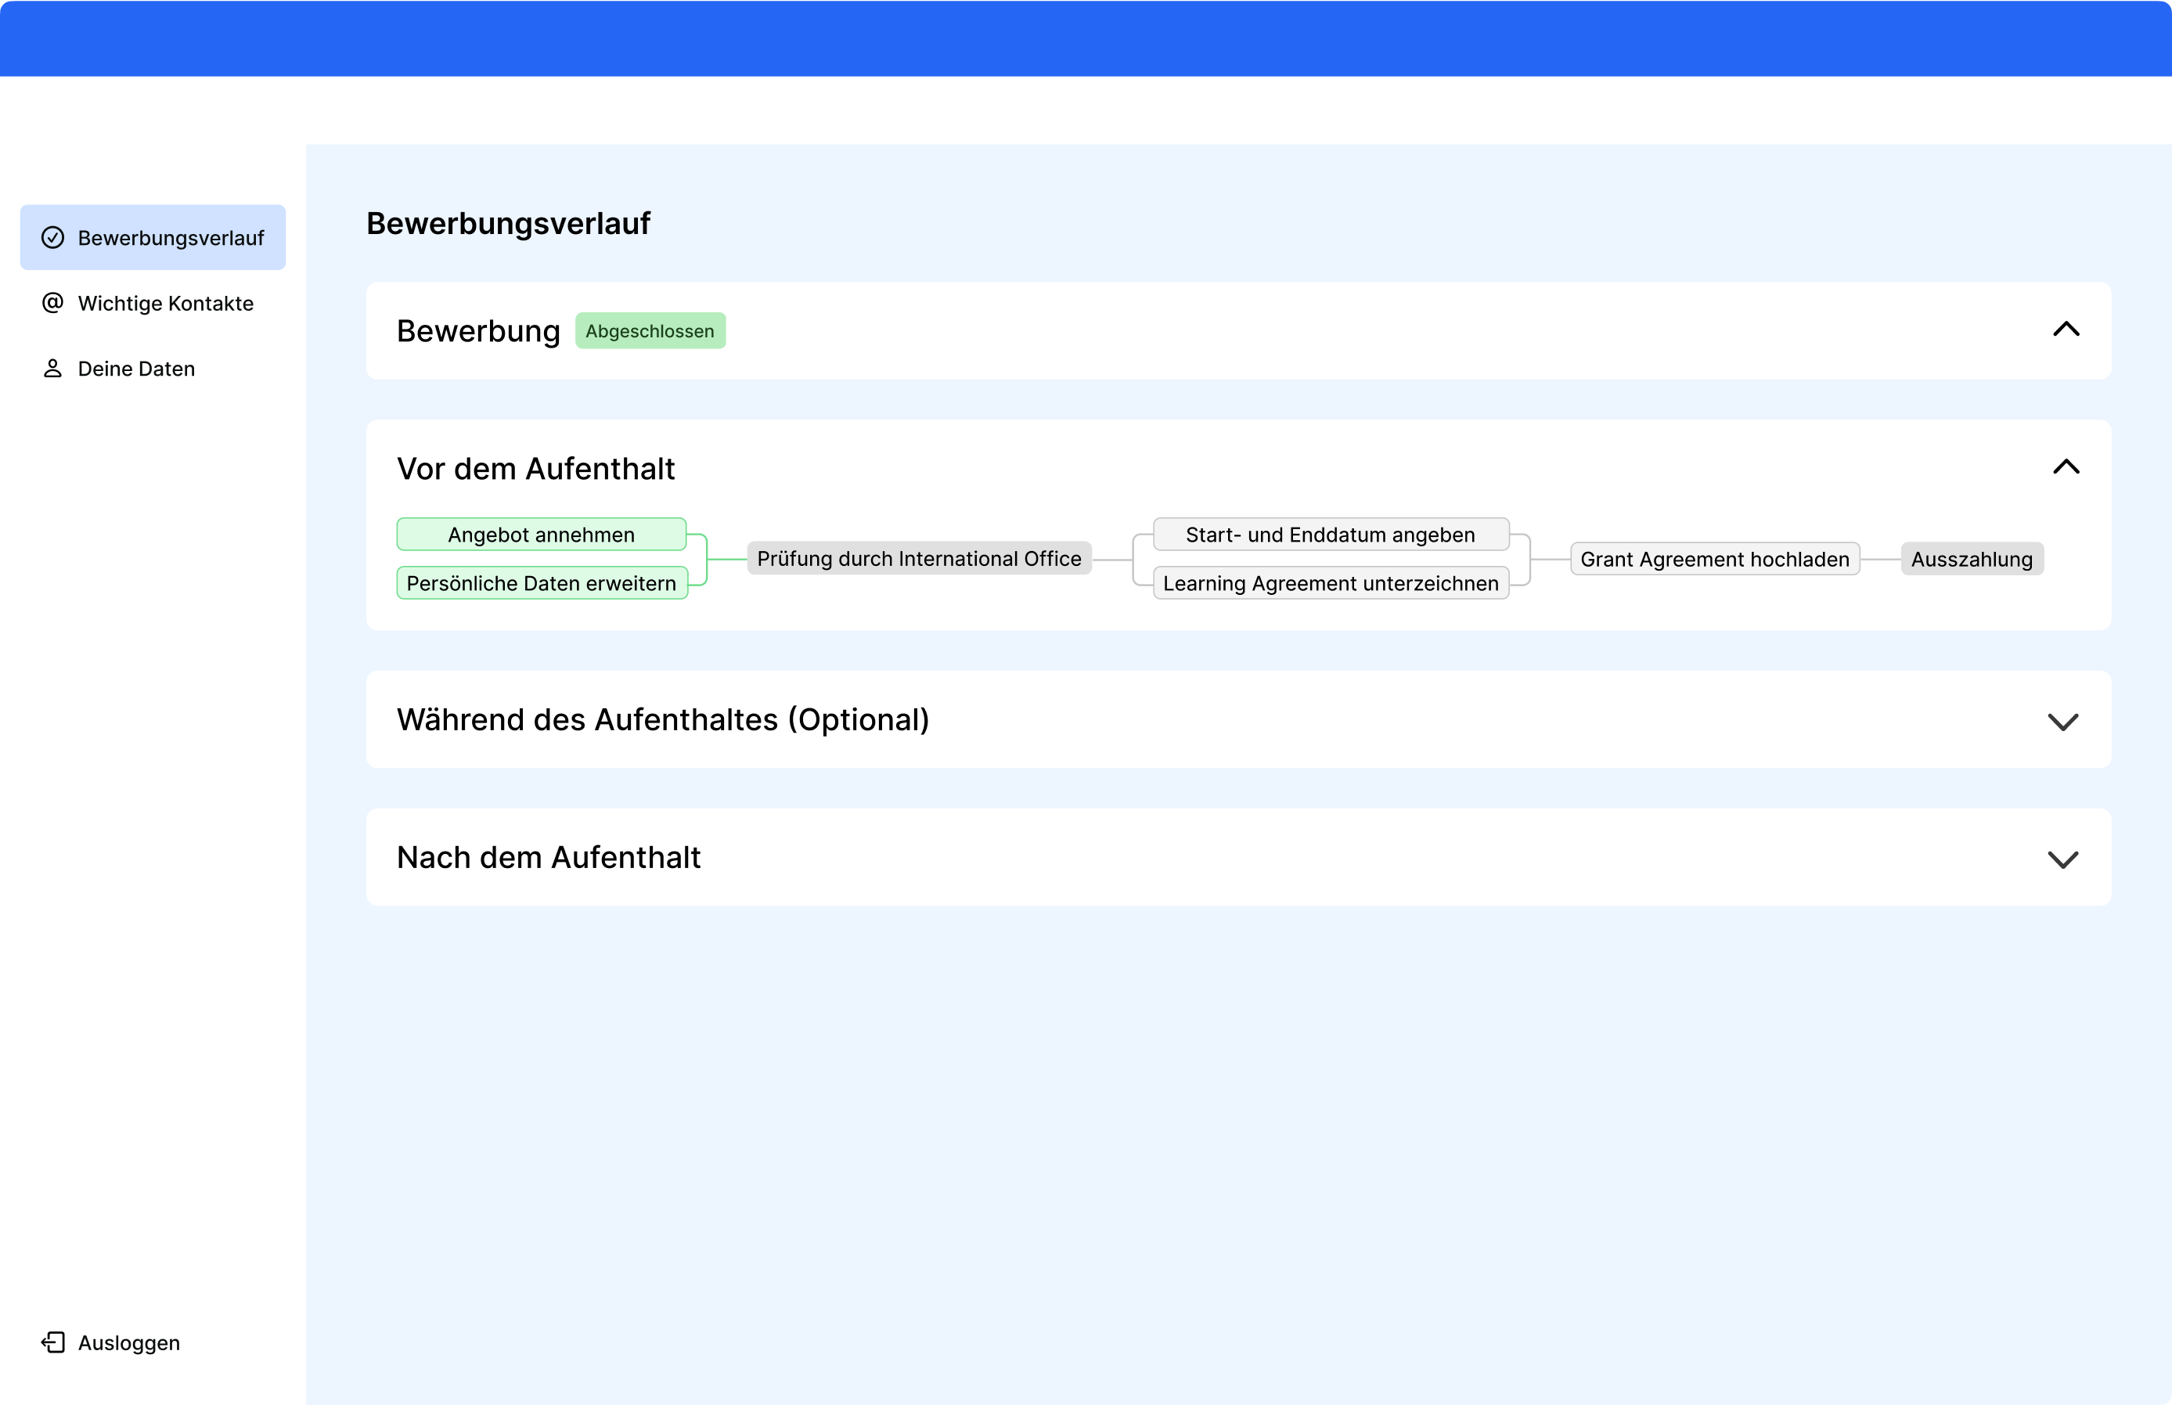Click the checkmark circle icon beside Bewerbungsverlauf
The image size is (2172, 1405).
click(53, 238)
